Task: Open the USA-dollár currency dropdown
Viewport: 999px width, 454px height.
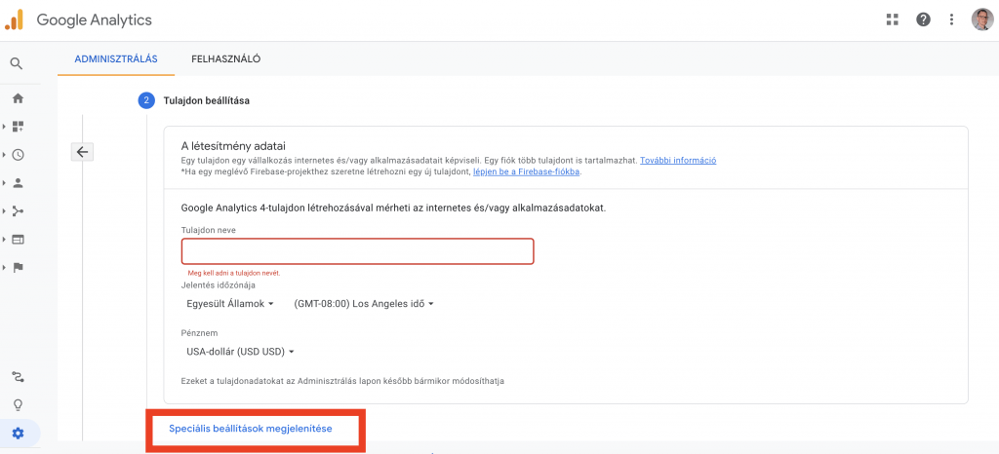Action: pyautogui.click(x=240, y=351)
